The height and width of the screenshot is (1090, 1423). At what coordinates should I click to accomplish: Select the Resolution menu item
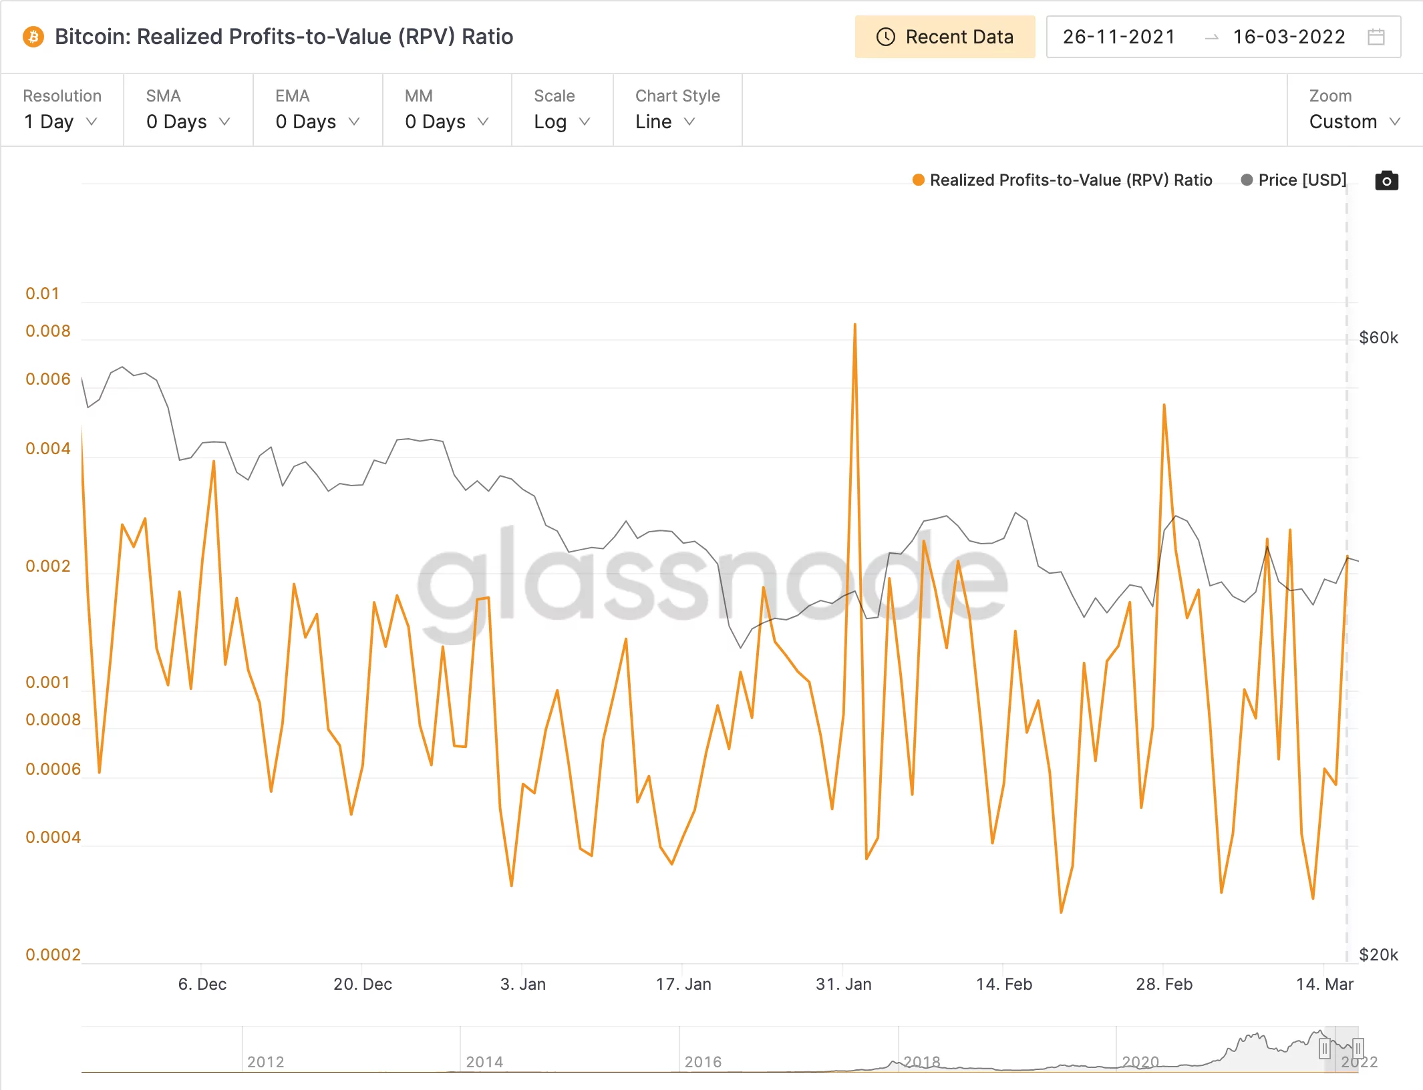(x=63, y=109)
